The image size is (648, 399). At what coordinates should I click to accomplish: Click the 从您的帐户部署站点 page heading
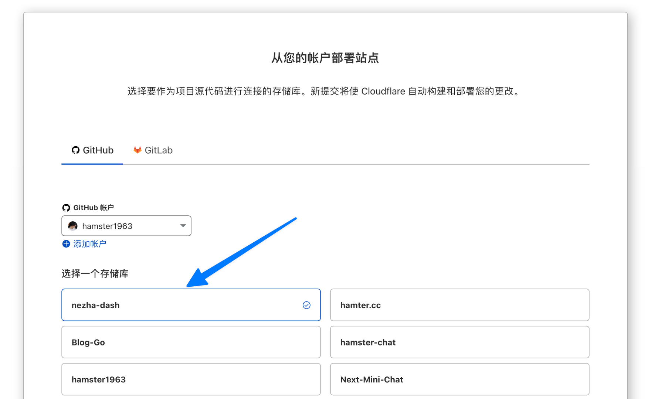325,58
